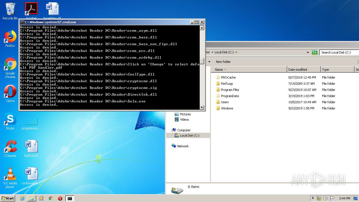Switch to cmd.exe taskbar button
The image size is (359, 202).
[70, 198]
